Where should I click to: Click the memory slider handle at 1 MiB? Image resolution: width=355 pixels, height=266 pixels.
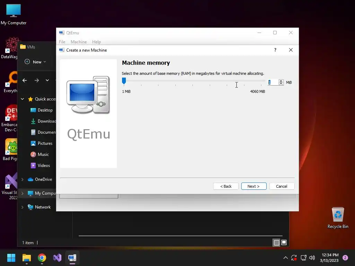tap(124, 81)
